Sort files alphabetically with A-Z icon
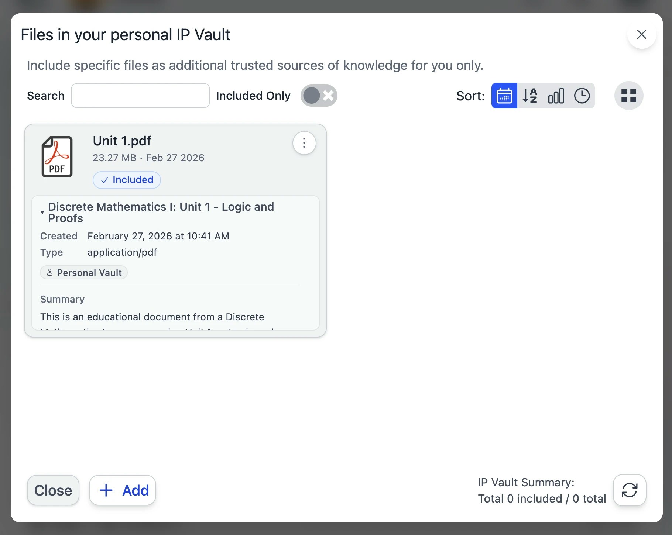Screen dimensions: 672x535 click(x=530, y=96)
